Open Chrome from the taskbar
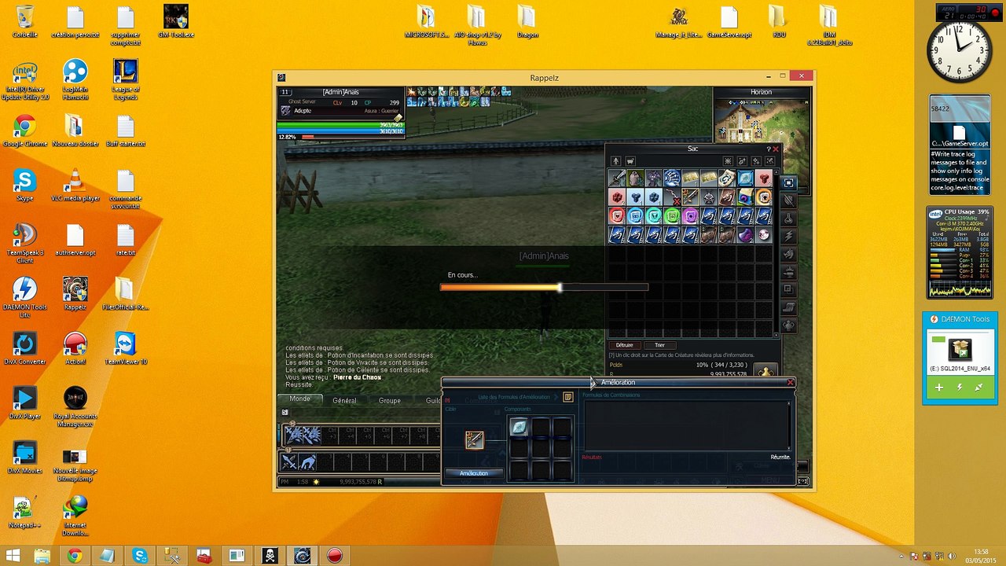Viewport: 1006px width, 566px height. point(75,556)
